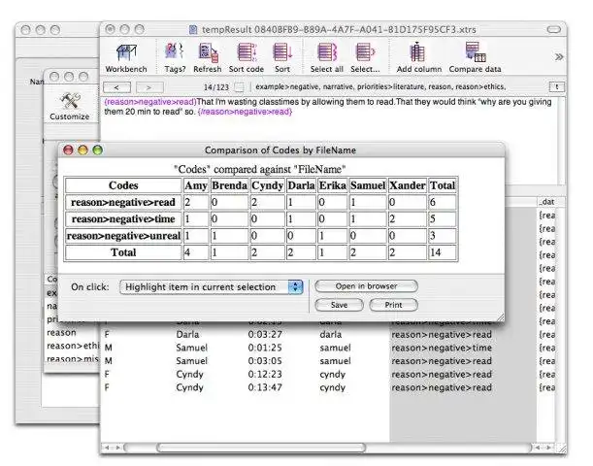The width and height of the screenshot is (593, 466).
Task: Click the closing {/reason>negative>read} tag text
Action: (x=246, y=112)
